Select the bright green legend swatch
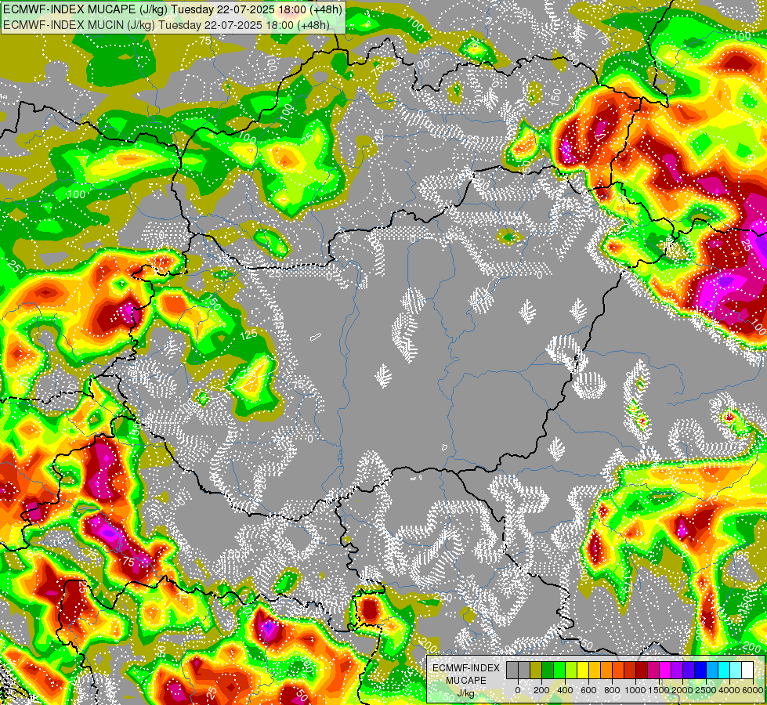This screenshot has width=767, height=705. 559,670
